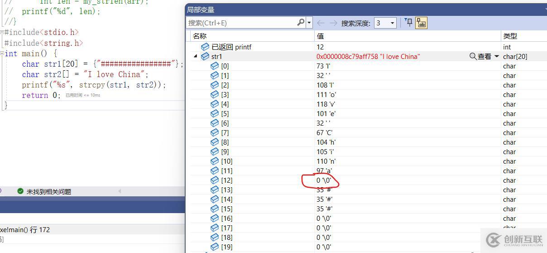This screenshot has width=547, height=253.
Task: Collapse the #include<stdio.h> fold toggle
Action: click(2, 32)
